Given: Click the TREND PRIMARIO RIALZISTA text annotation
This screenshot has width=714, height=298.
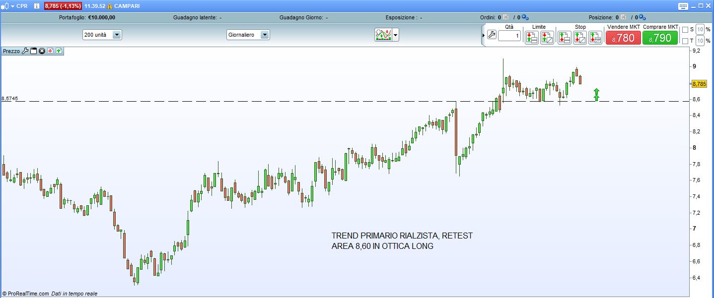Looking at the screenshot, I should click(402, 241).
